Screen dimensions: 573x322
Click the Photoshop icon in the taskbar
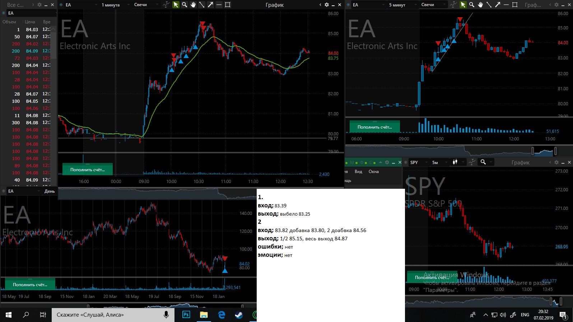tap(186, 314)
